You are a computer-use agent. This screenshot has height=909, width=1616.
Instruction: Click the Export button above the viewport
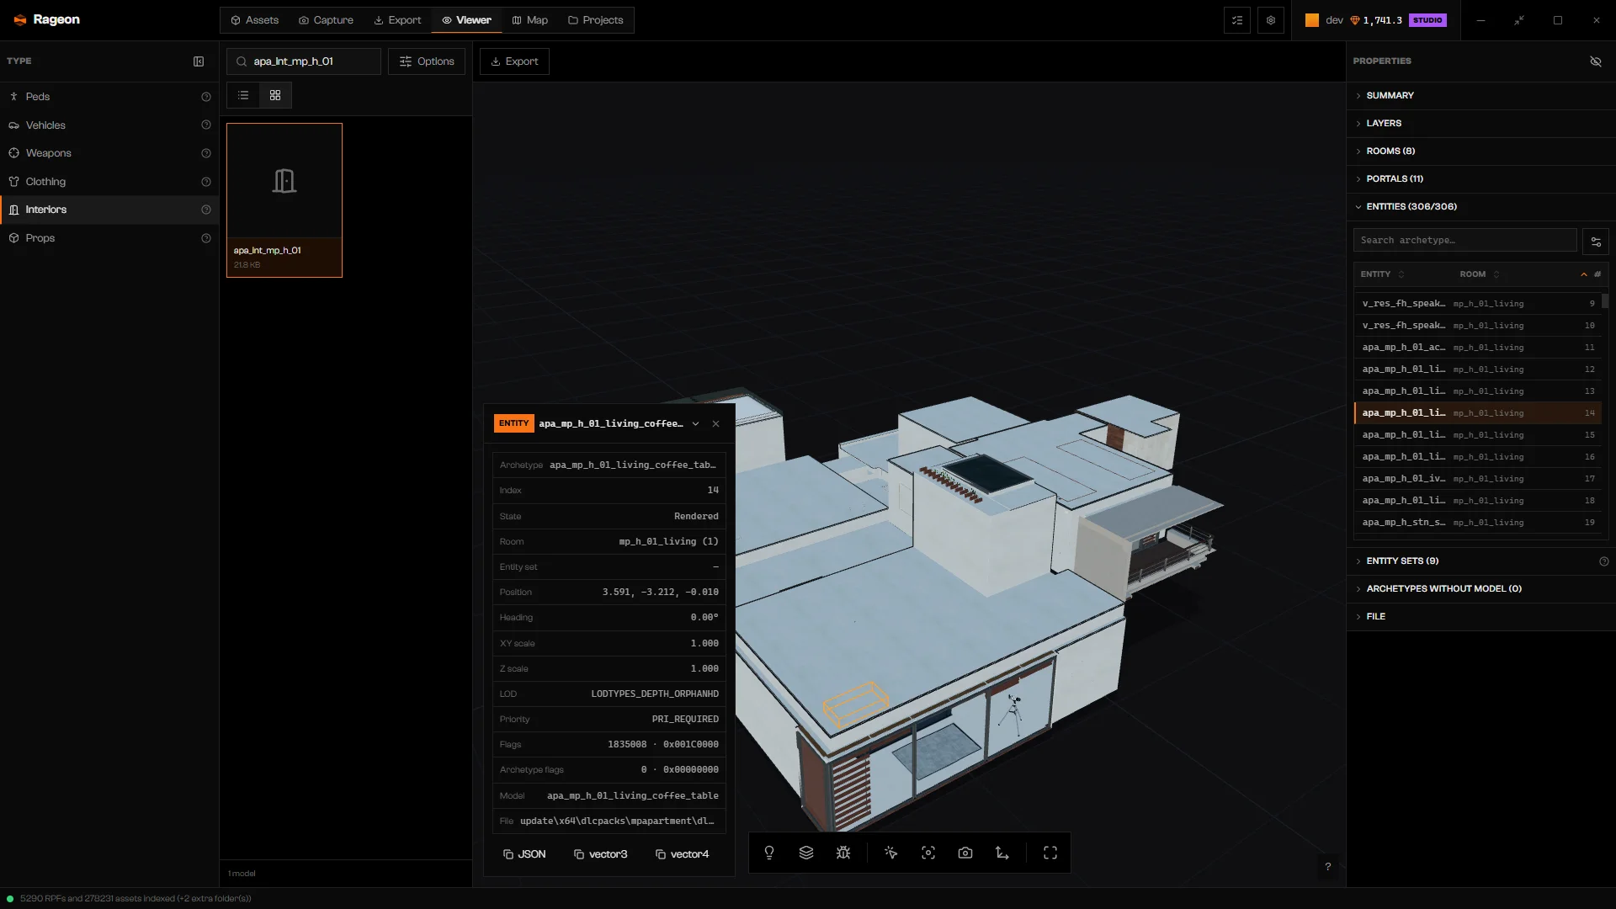click(x=514, y=61)
